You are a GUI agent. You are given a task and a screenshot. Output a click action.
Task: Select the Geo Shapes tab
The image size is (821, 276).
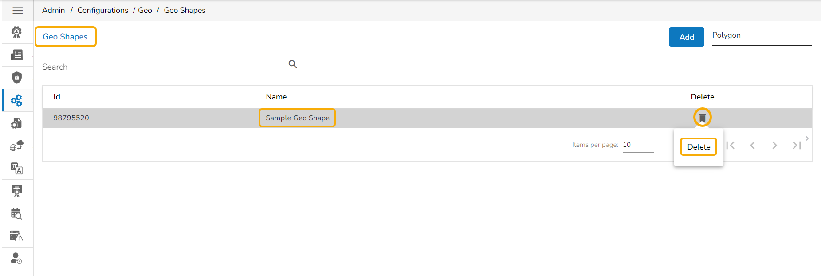point(65,37)
